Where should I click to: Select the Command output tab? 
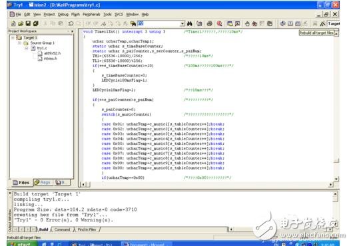[62, 229]
